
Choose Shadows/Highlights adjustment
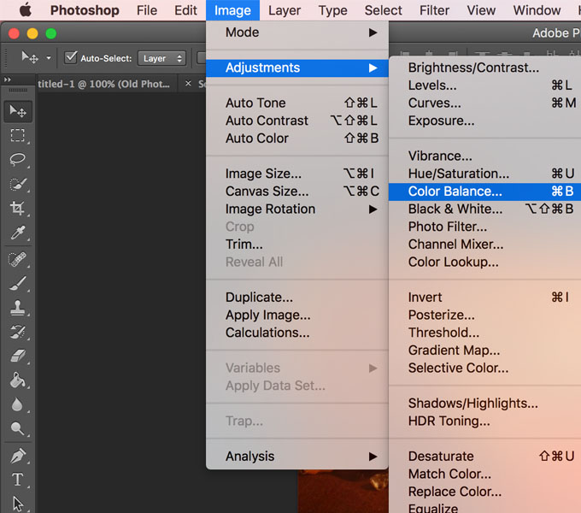(484, 404)
